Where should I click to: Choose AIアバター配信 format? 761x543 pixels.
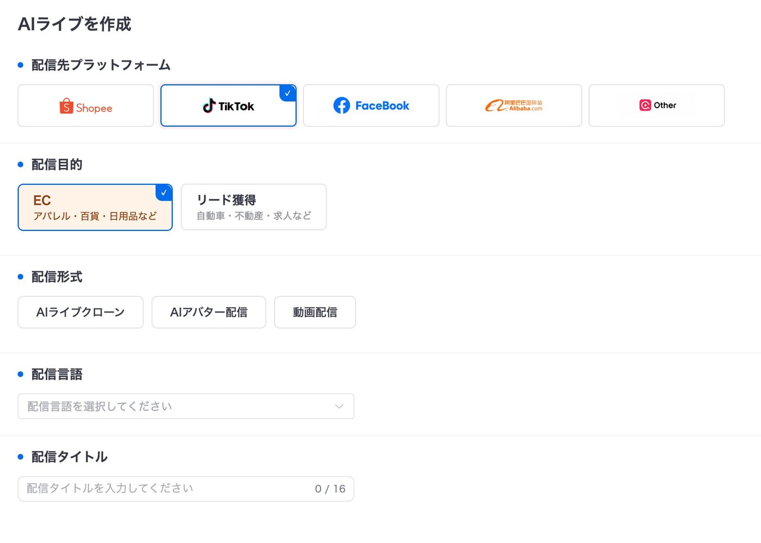pyautogui.click(x=209, y=312)
